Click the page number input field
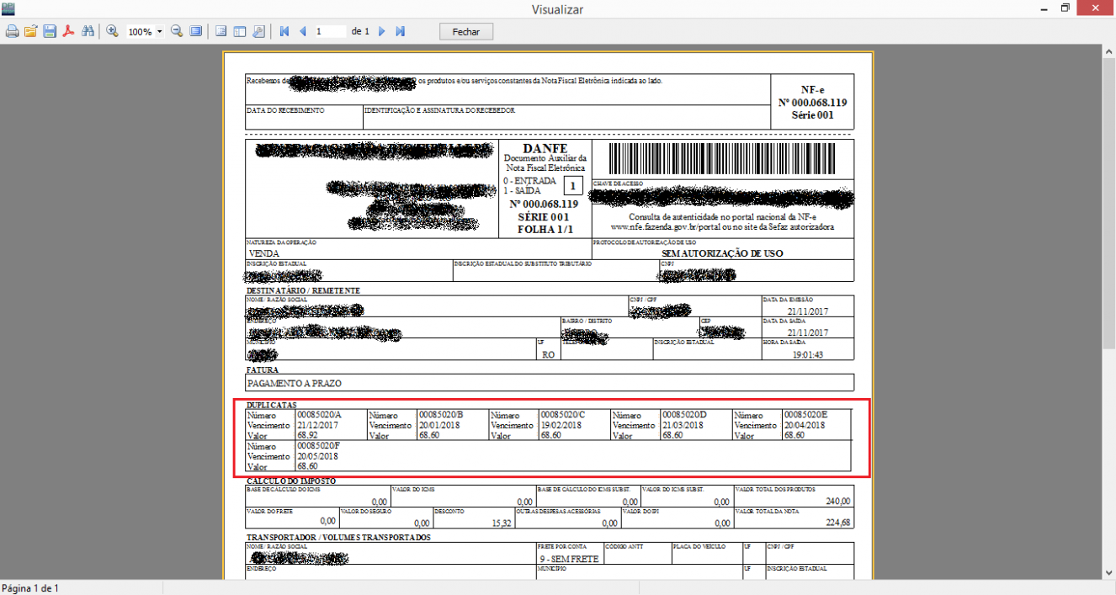 pos(330,31)
